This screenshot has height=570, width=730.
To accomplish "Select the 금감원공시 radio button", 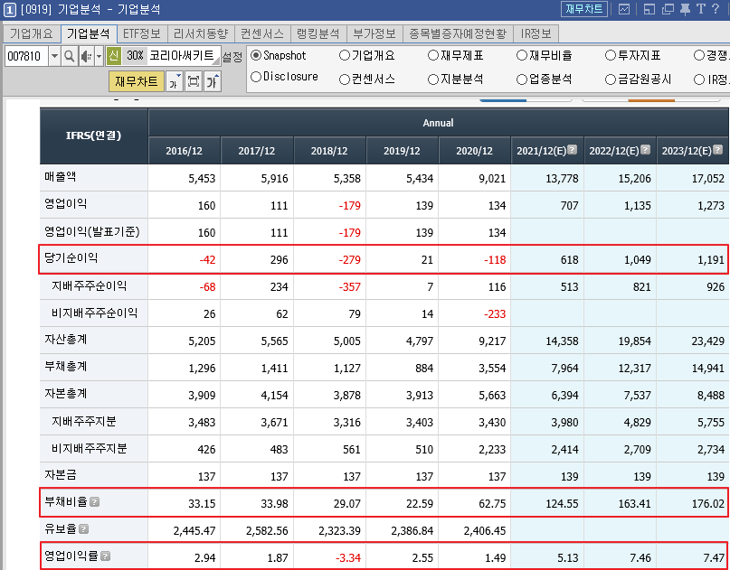I will click(x=611, y=79).
